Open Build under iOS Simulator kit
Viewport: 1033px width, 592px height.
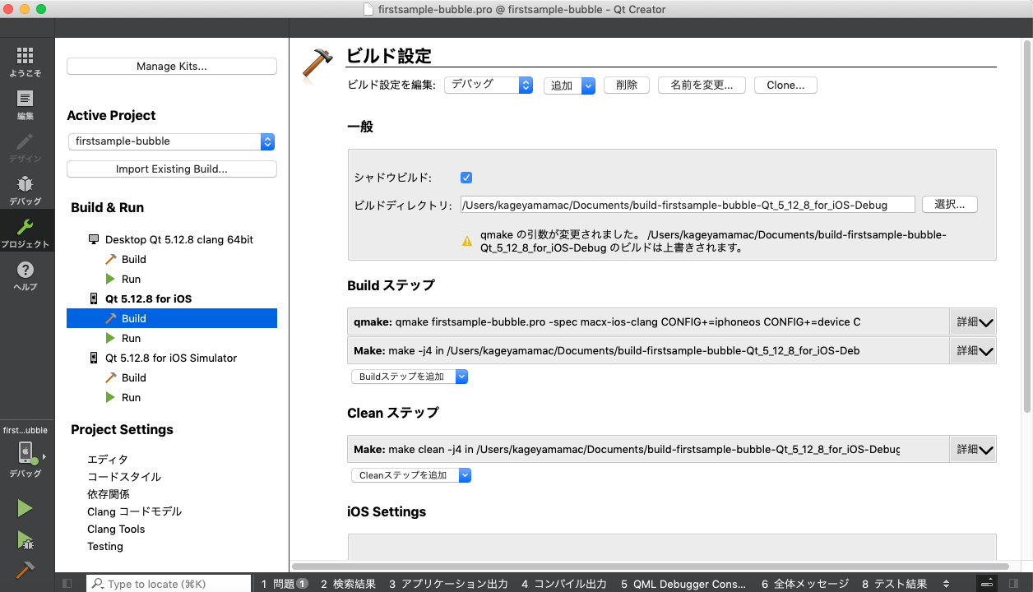click(x=133, y=377)
